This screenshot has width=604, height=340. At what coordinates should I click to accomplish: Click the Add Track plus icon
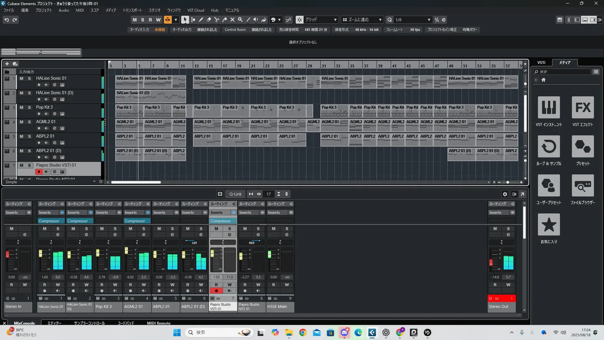point(7,64)
